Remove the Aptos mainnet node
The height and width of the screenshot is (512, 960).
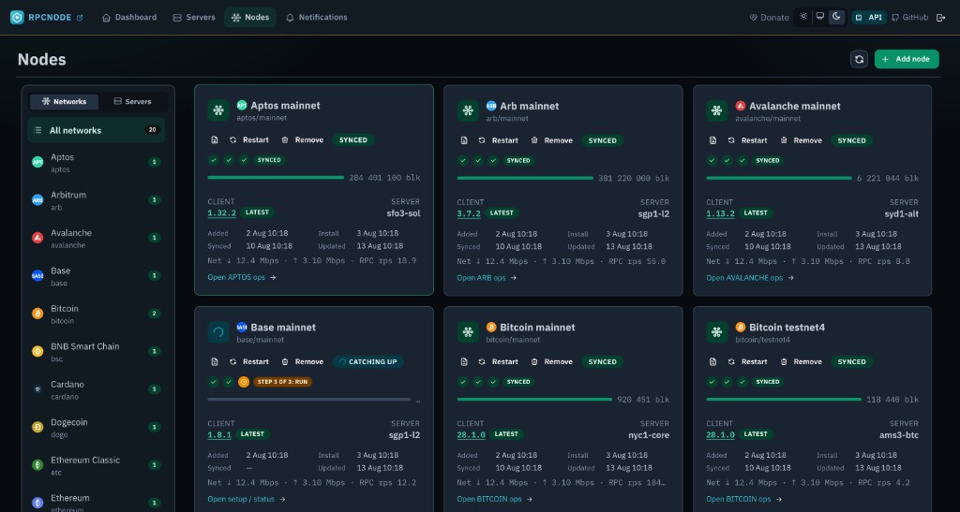click(x=303, y=139)
